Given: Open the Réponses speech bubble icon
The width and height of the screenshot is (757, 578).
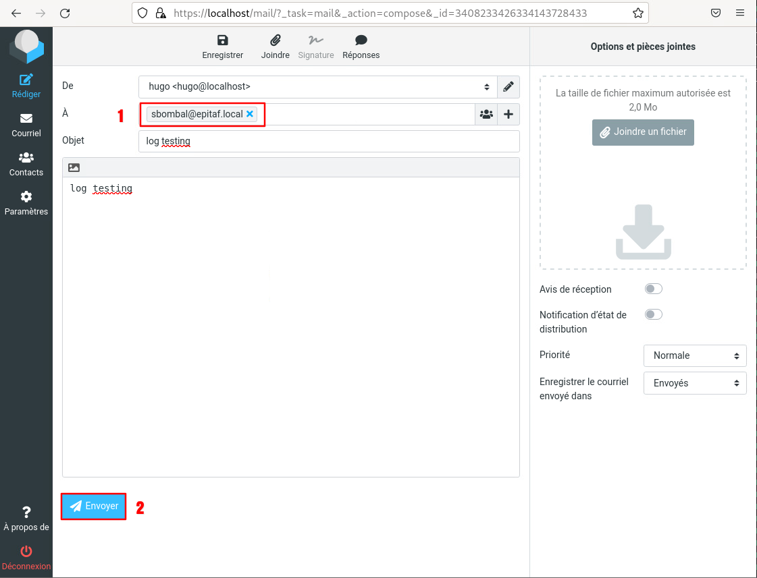Looking at the screenshot, I should tap(361, 41).
